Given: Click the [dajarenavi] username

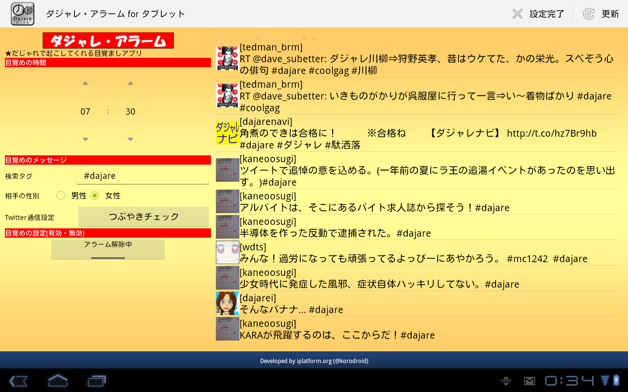Looking at the screenshot, I should 266,122.
